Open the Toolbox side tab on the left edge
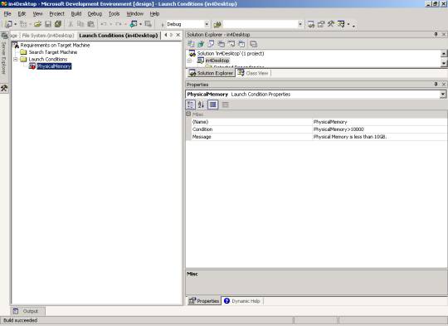448x326 pixels. click(4, 88)
